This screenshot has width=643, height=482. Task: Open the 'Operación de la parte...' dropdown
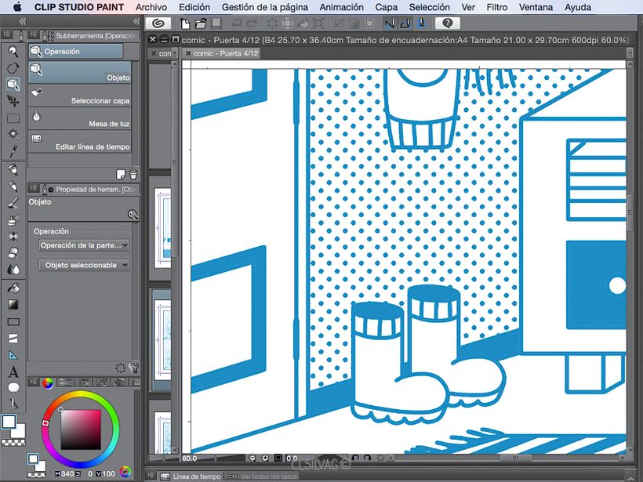point(84,245)
